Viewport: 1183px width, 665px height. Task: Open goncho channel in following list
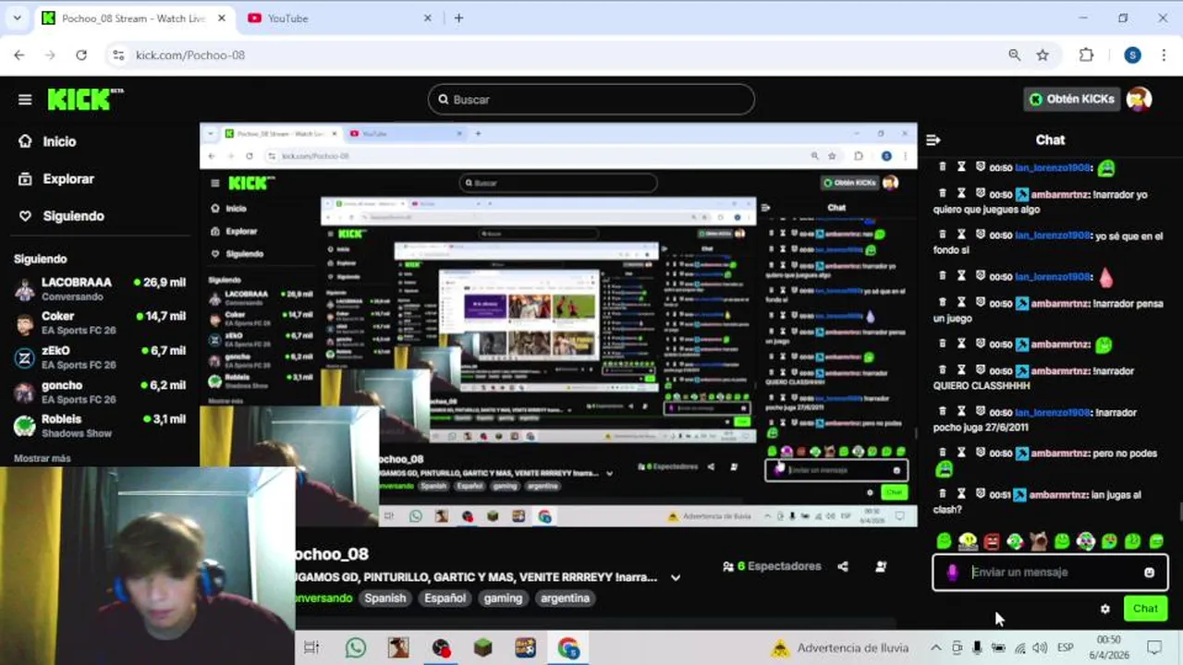[100, 392]
